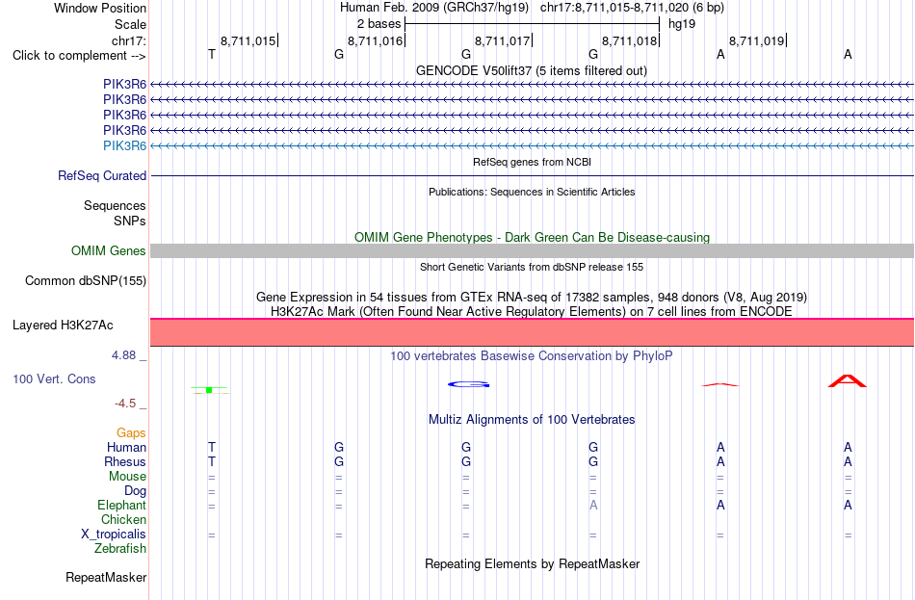Viewport: 915px width, 600px height.
Task: Click the SNPs subtrack label
Action: [130, 221]
